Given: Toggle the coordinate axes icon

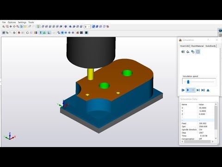Looking at the screenshot, I should (x=49, y=32).
